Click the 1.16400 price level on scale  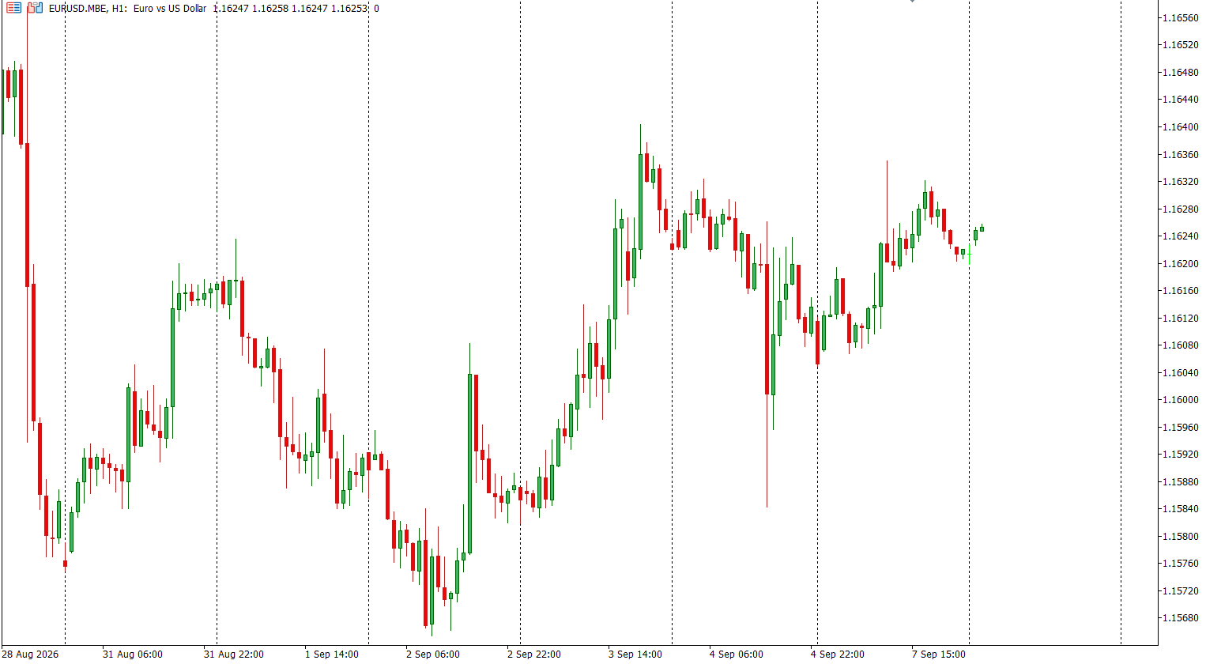(x=1179, y=126)
